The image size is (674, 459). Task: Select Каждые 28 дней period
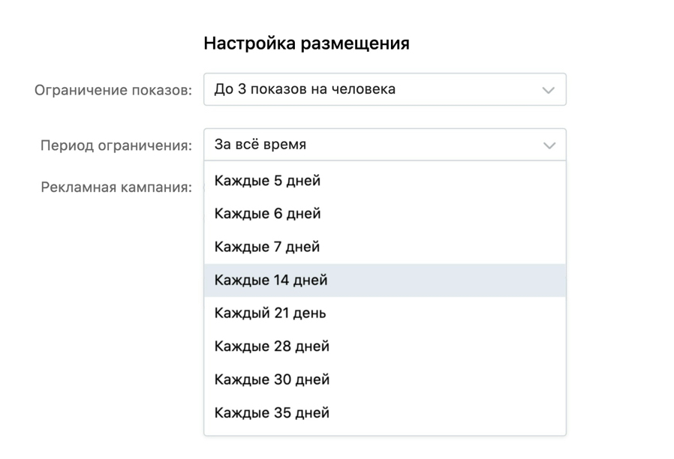271,346
